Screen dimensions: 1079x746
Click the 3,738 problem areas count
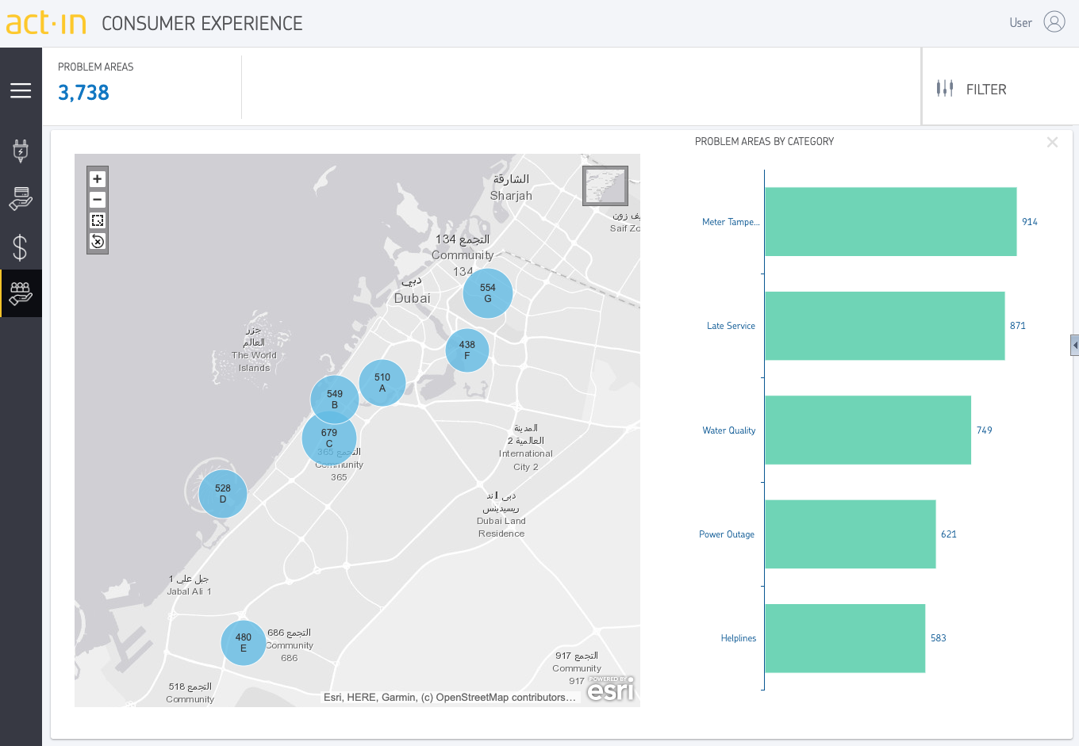click(x=83, y=93)
